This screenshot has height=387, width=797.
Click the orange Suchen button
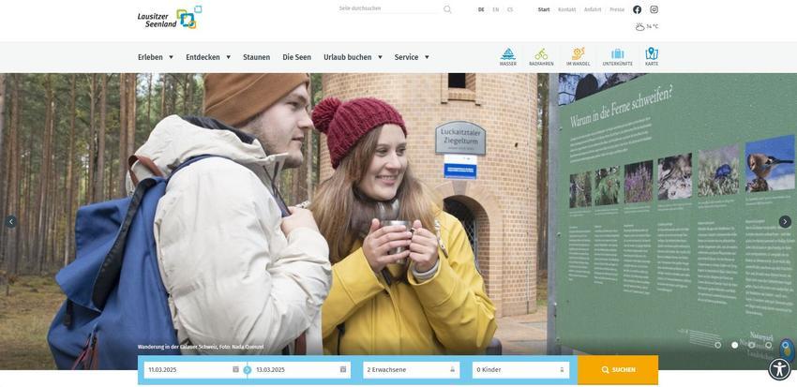[618, 370]
